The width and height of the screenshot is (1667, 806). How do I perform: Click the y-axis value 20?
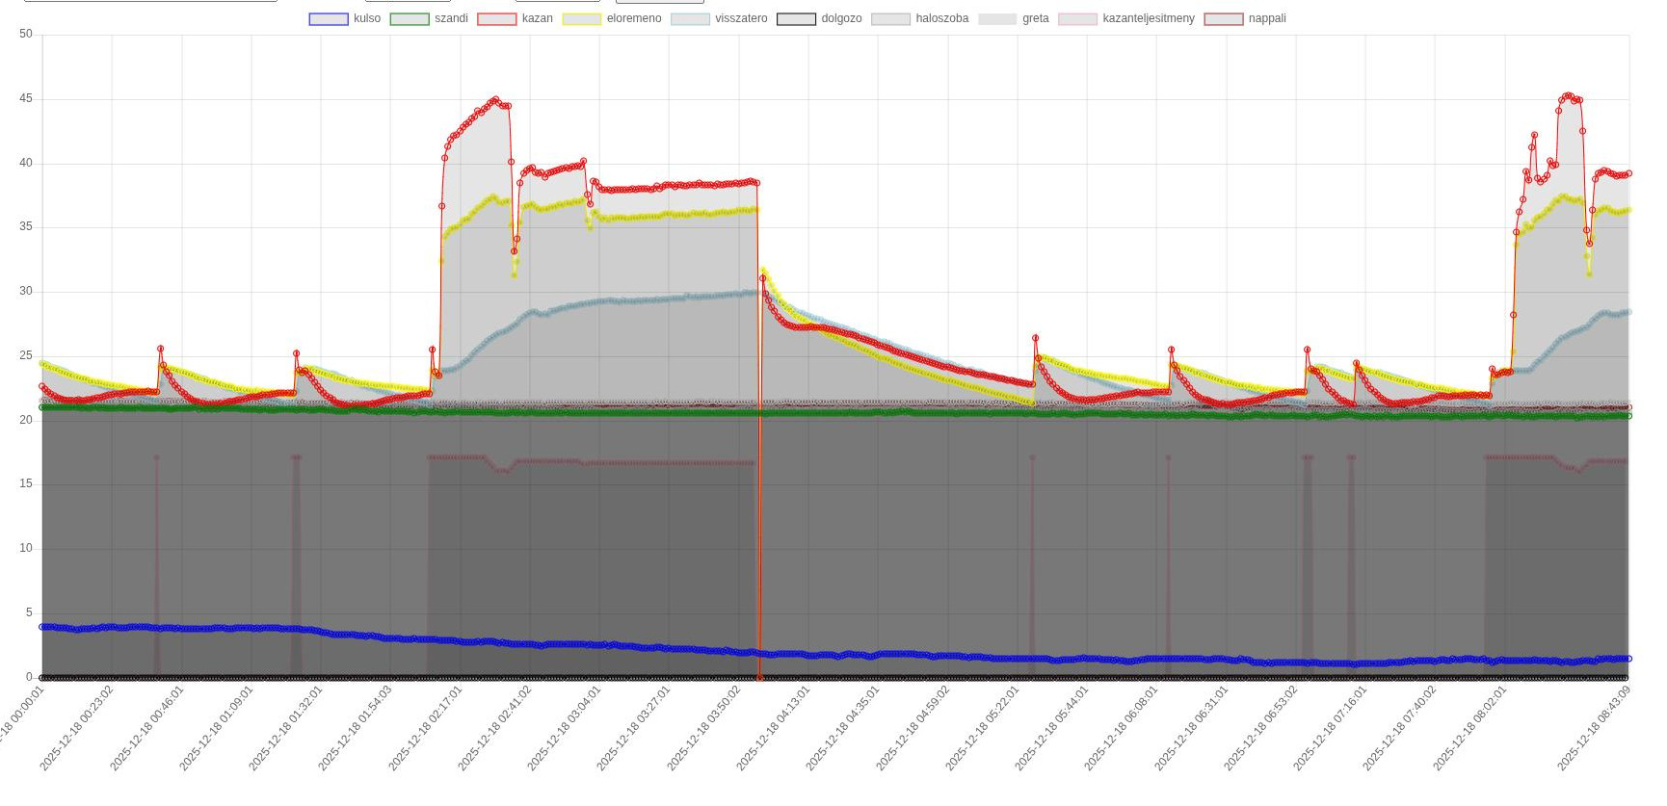point(26,420)
